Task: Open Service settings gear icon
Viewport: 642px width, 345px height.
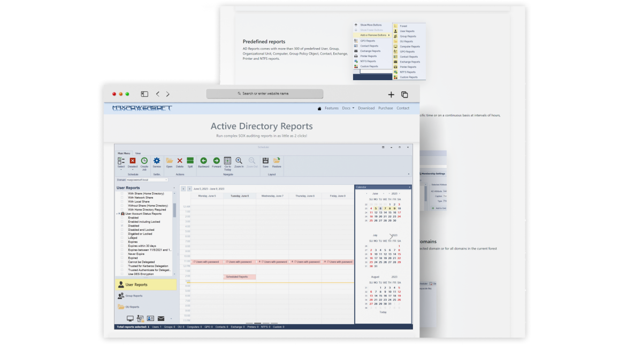Action: click(x=157, y=161)
